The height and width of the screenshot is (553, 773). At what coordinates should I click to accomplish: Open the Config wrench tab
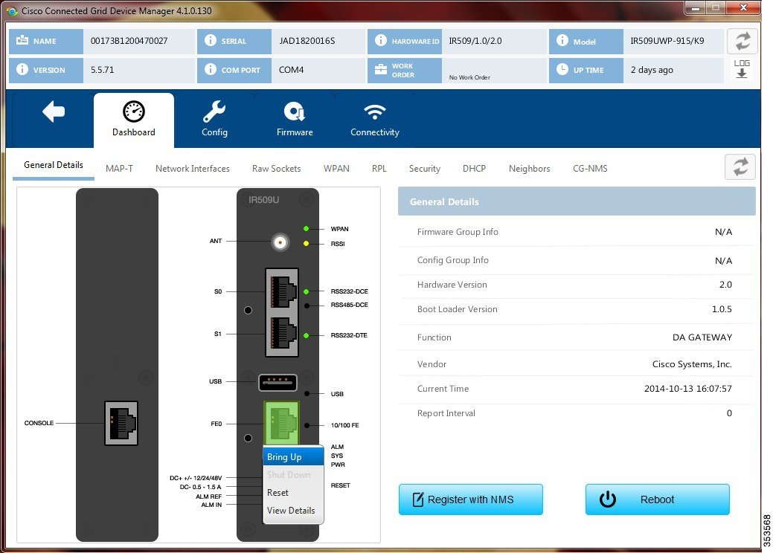(214, 119)
